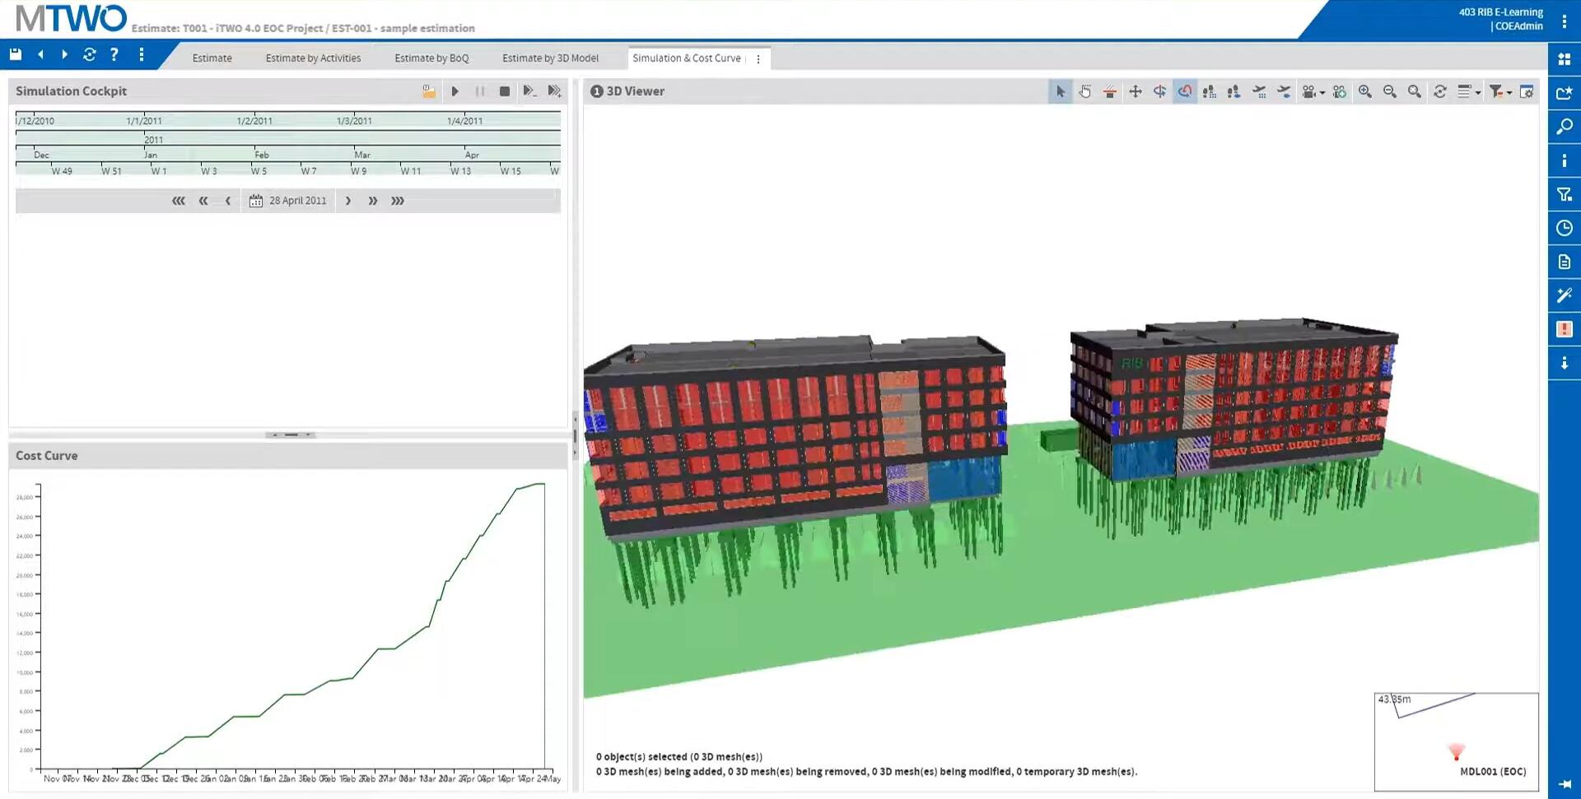Viewport: 1581px width, 799px height.
Task: Click zoom out magnifier in 3D Viewer
Action: [1390, 91]
